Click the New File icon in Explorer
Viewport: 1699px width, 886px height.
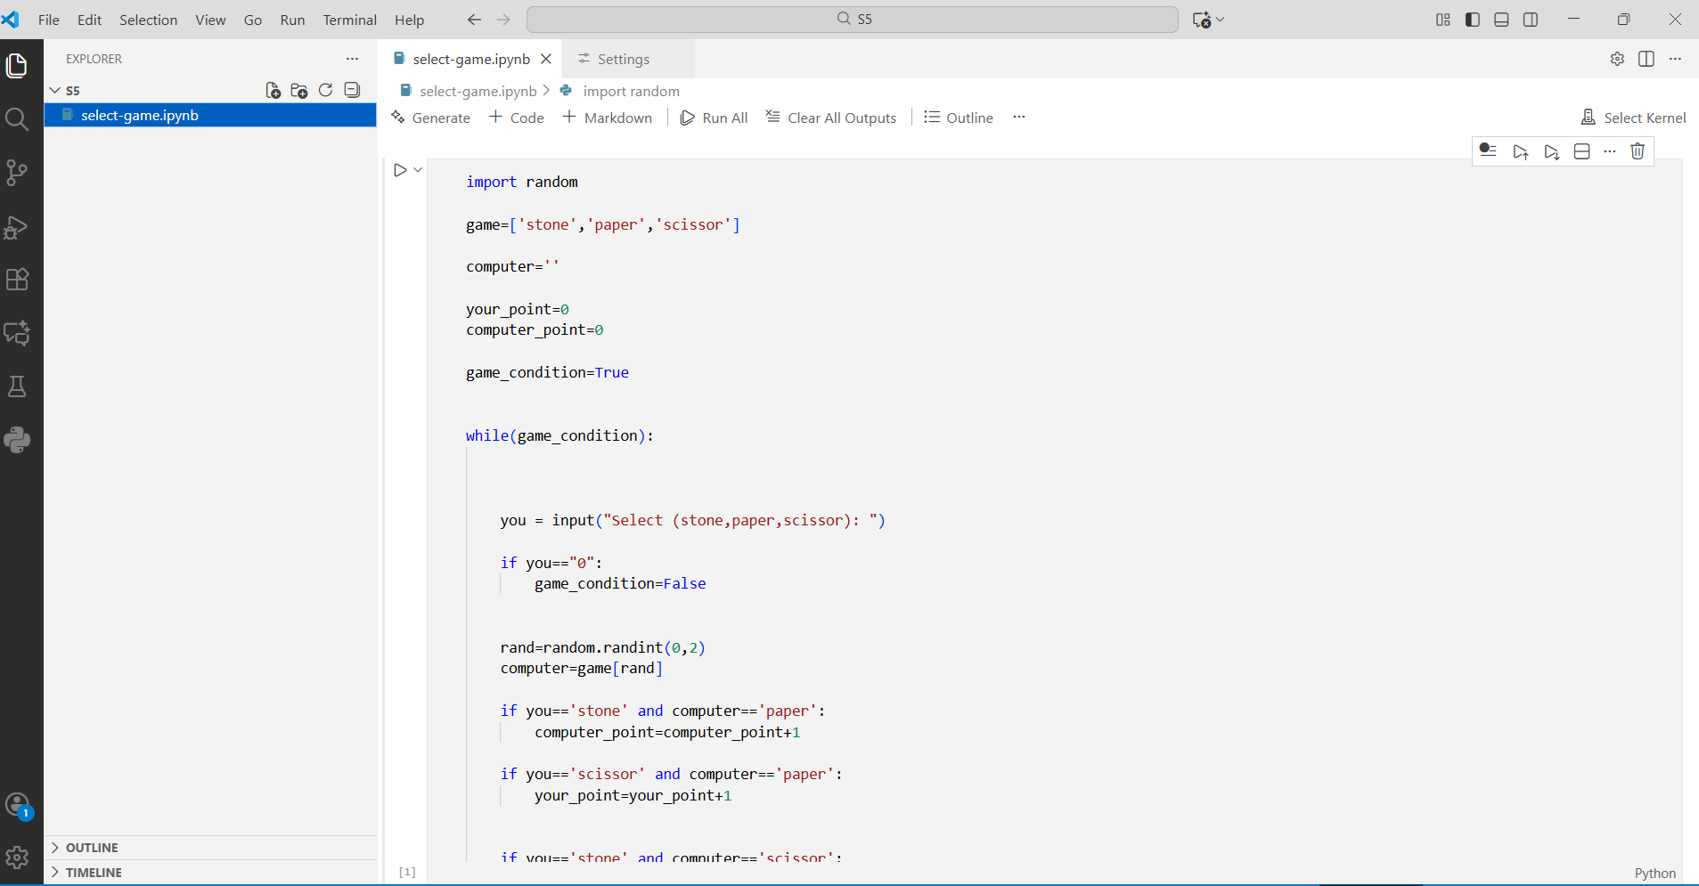pos(273,91)
